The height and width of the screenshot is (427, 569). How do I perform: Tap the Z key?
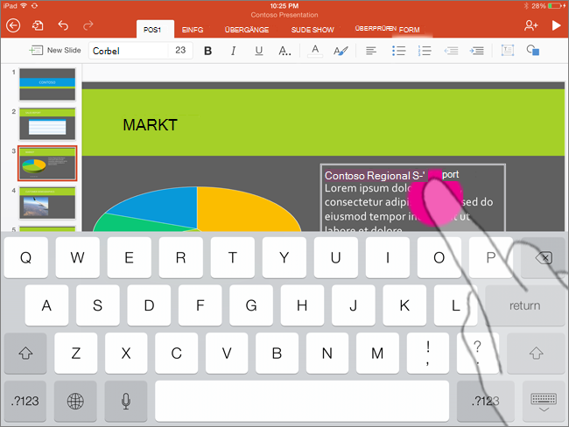pos(76,353)
